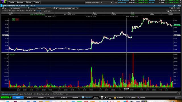Open the chart layout menu arrow icon
Viewport: 182px width, 102px height.
171,8
